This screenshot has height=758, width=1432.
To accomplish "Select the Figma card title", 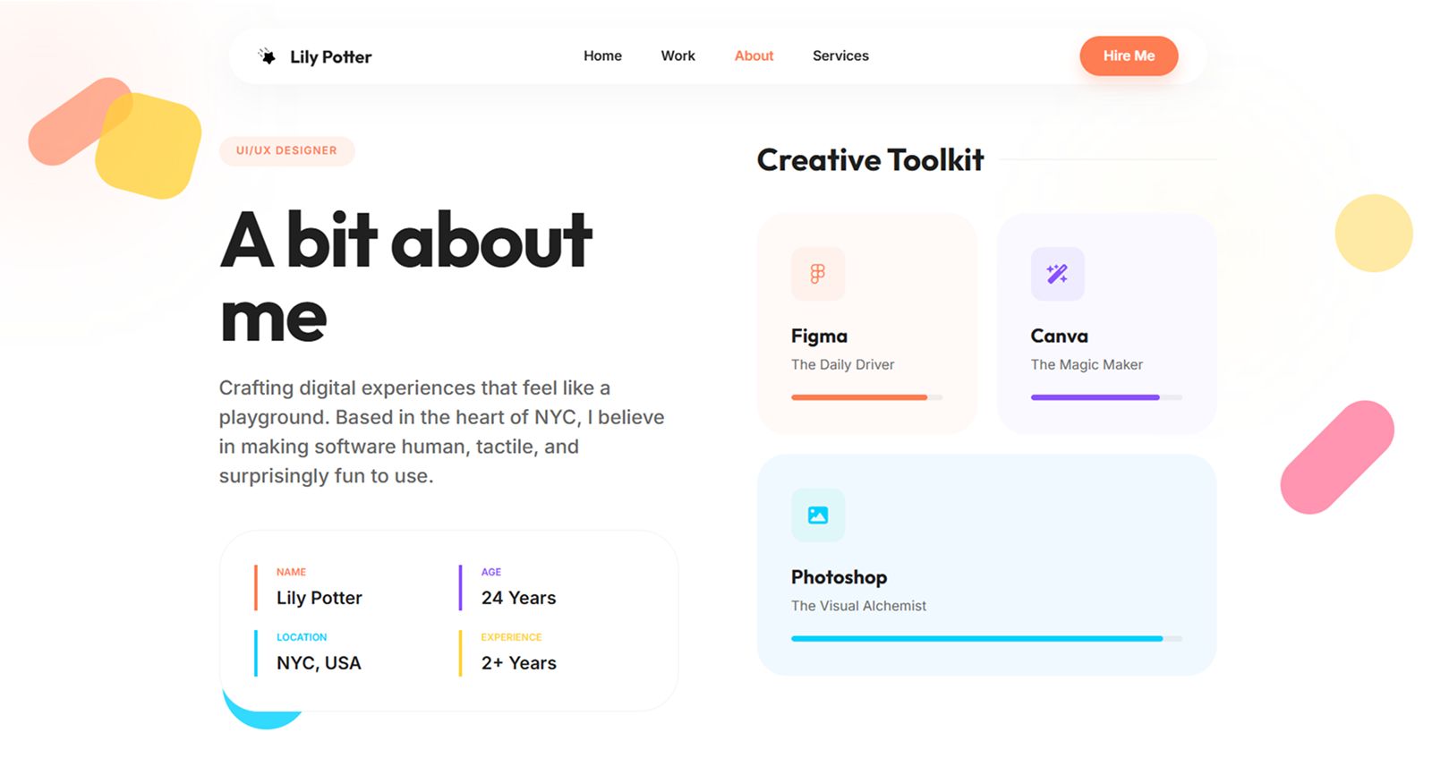I will (x=819, y=336).
